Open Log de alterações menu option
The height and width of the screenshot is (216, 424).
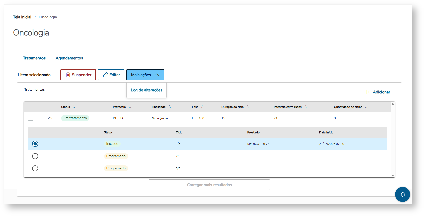(x=146, y=90)
